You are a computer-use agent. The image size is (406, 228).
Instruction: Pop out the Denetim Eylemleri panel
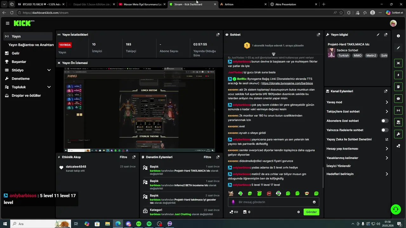[x=218, y=157]
